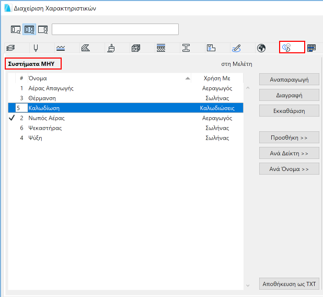This screenshot has height=297, width=323.
Task: Select the Αέρας Απαγωγής row
Action: (x=125, y=88)
